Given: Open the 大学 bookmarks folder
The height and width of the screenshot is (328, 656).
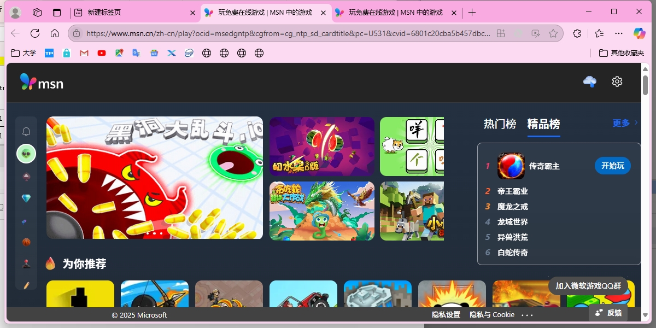Looking at the screenshot, I should pyautogui.click(x=24, y=53).
